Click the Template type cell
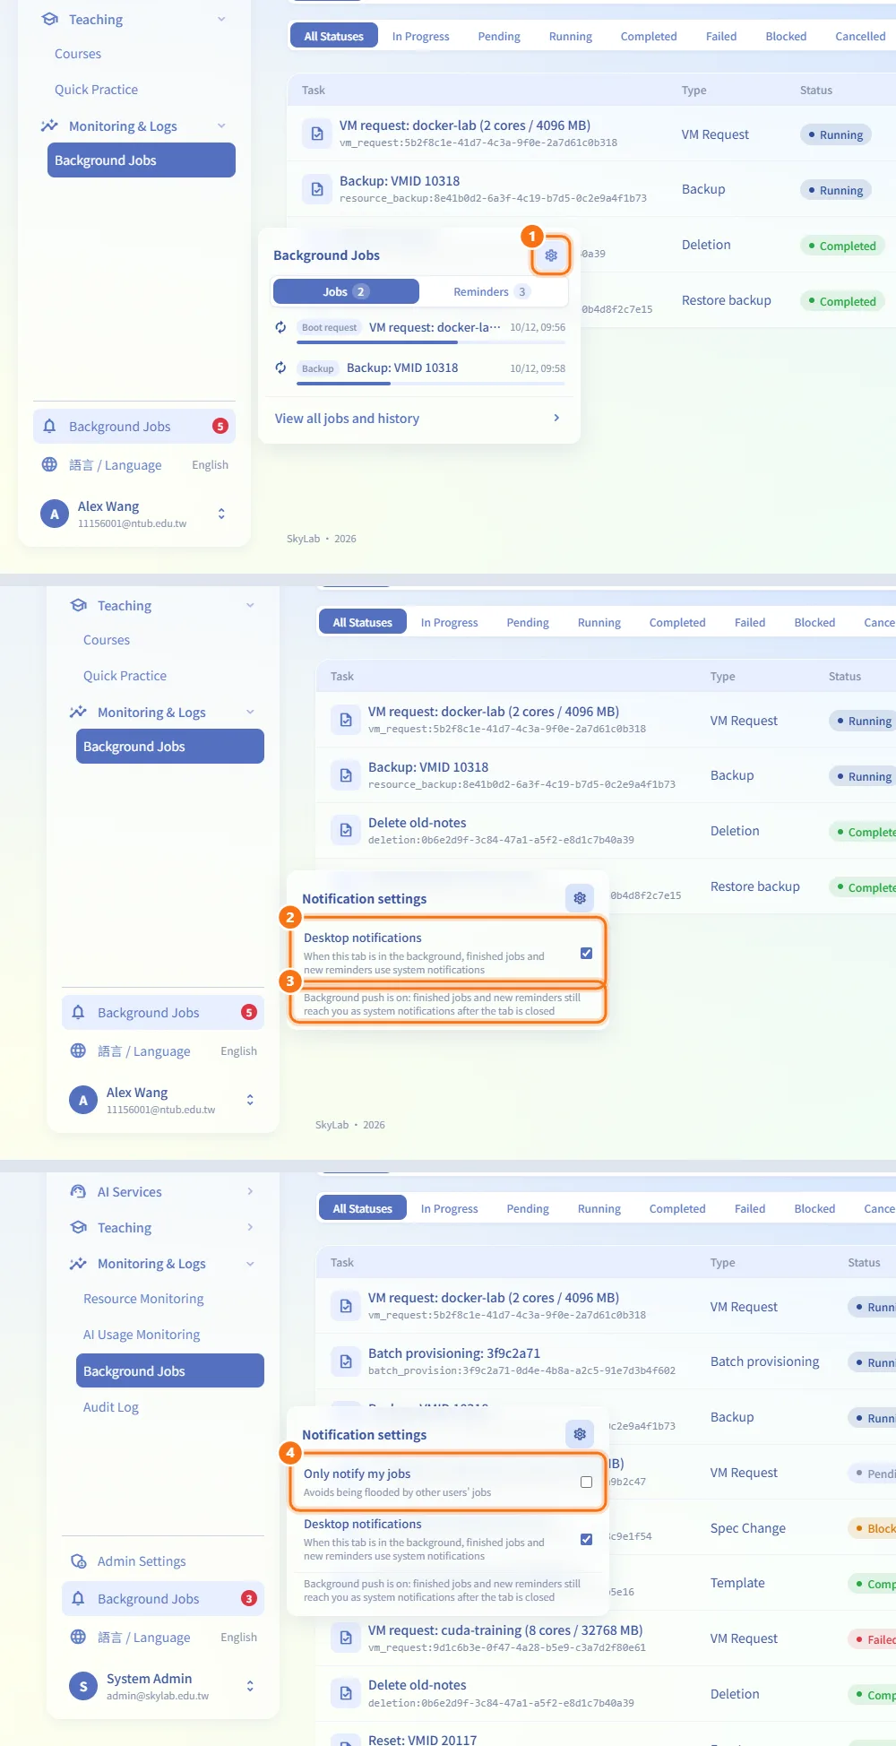Screen dimensions: 896x1746 (737, 1583)
